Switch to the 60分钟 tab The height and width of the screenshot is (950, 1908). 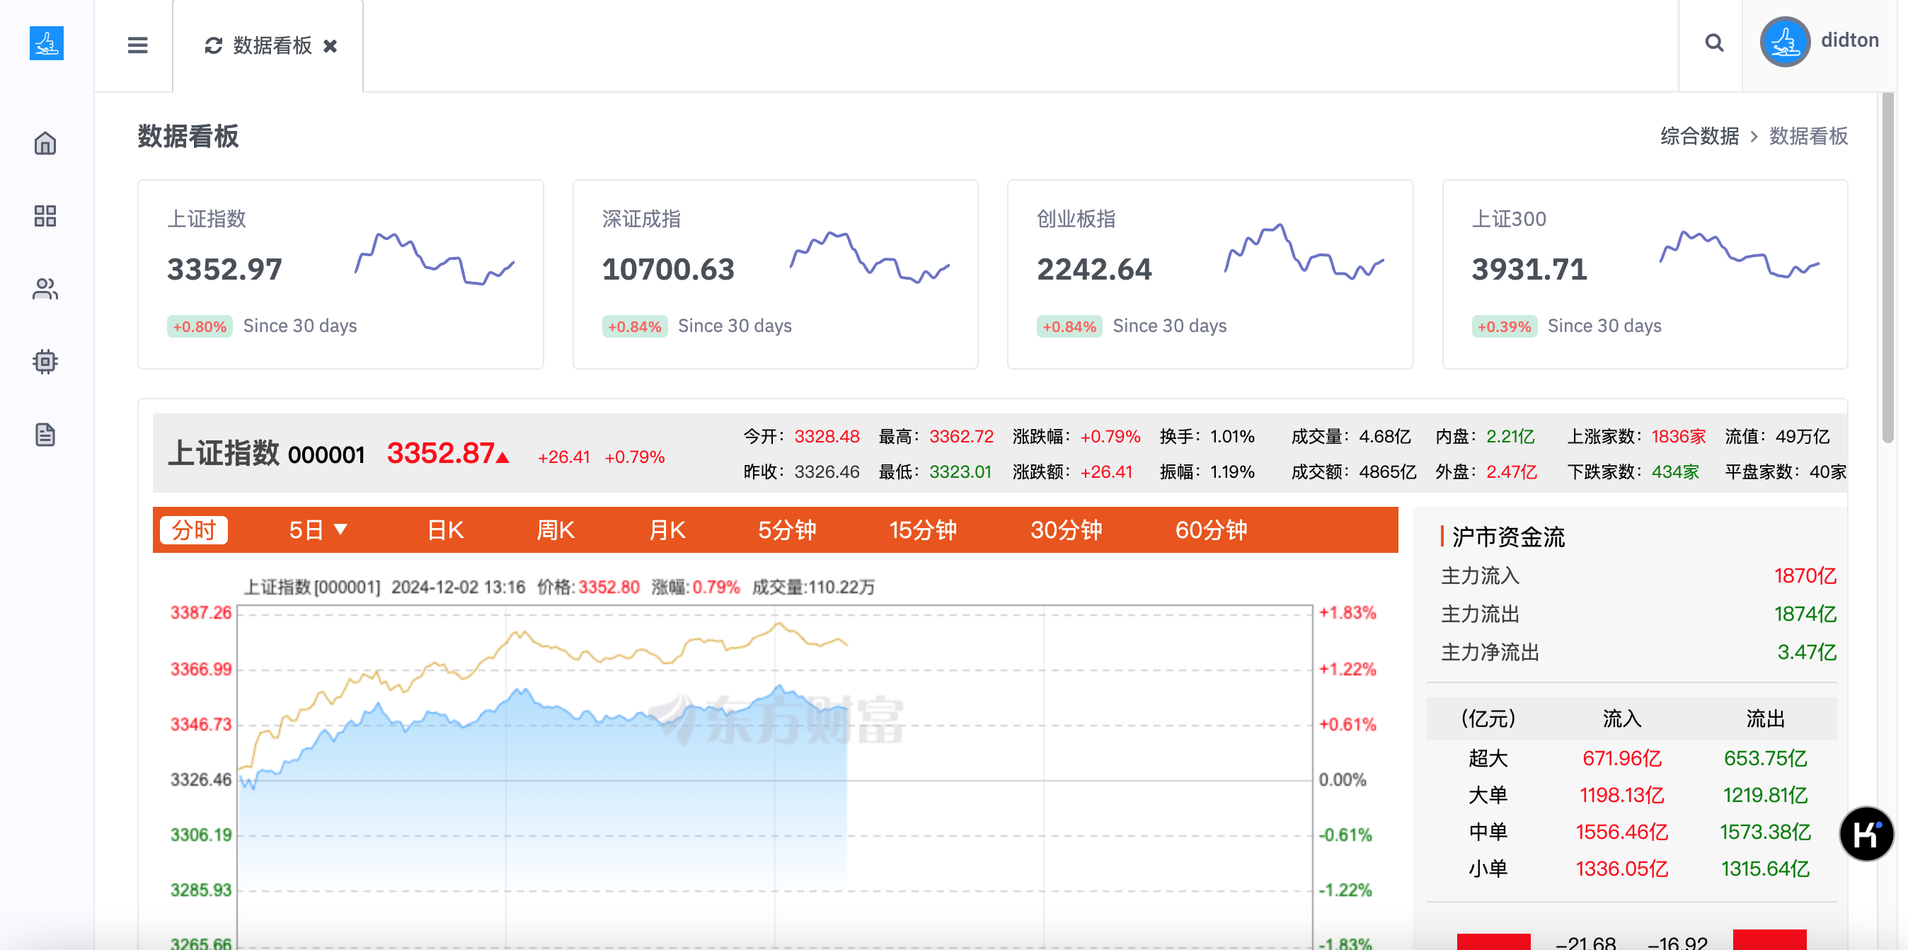pos(1211,530)
